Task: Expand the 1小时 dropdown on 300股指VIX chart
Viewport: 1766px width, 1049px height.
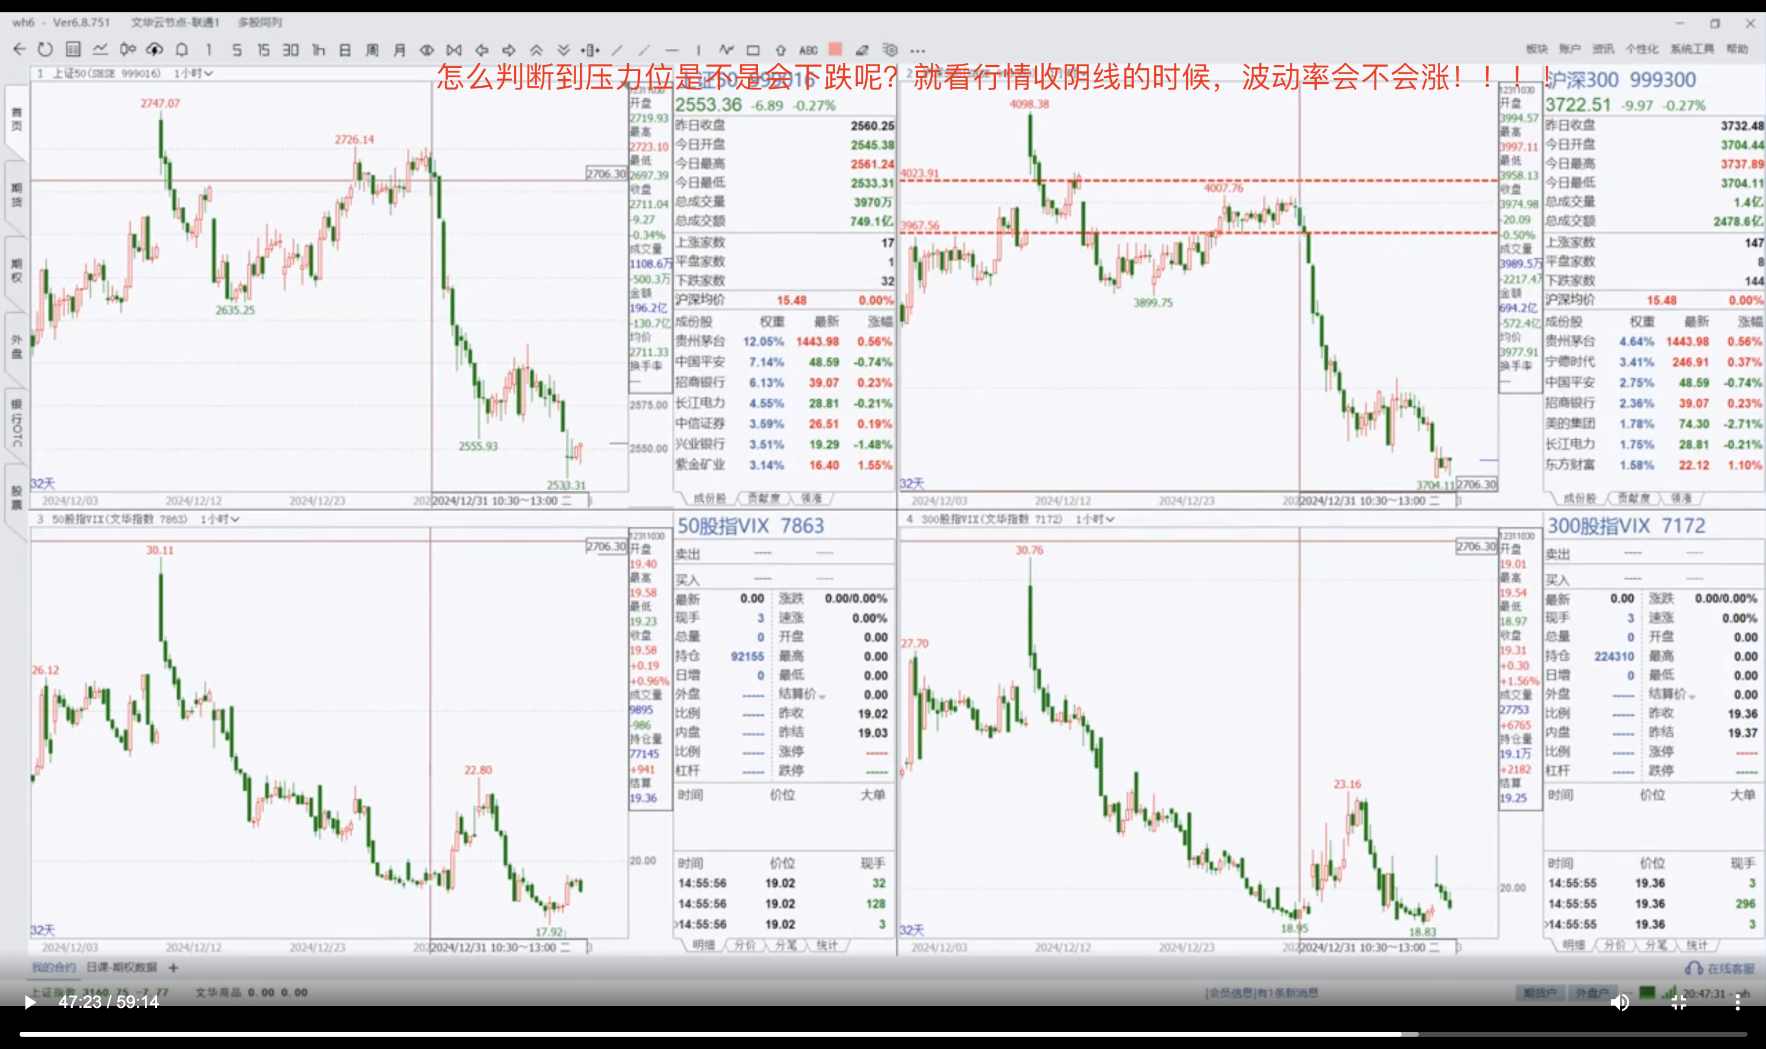Action: point(1095,519)
